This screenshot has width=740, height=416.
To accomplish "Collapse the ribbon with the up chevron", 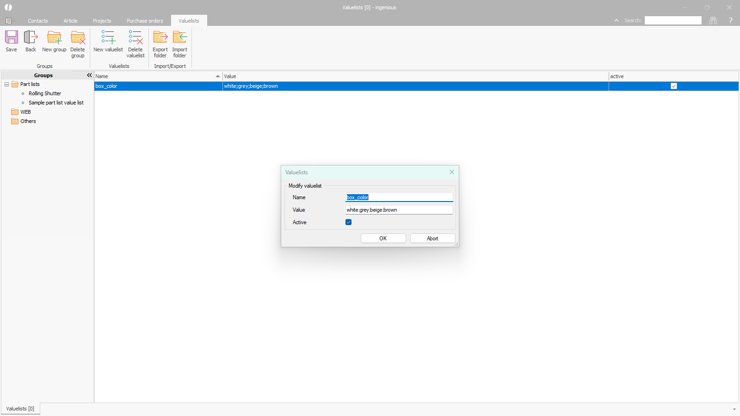I will [x=617, y=20].
